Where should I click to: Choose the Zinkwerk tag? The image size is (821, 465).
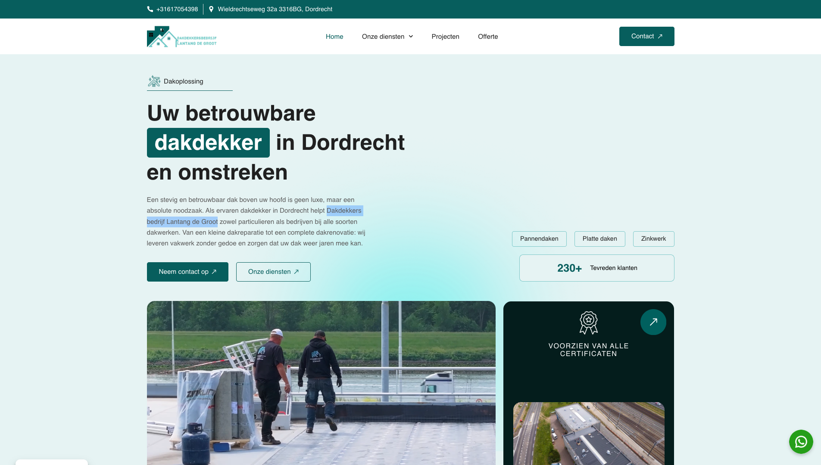pos(653,239)
